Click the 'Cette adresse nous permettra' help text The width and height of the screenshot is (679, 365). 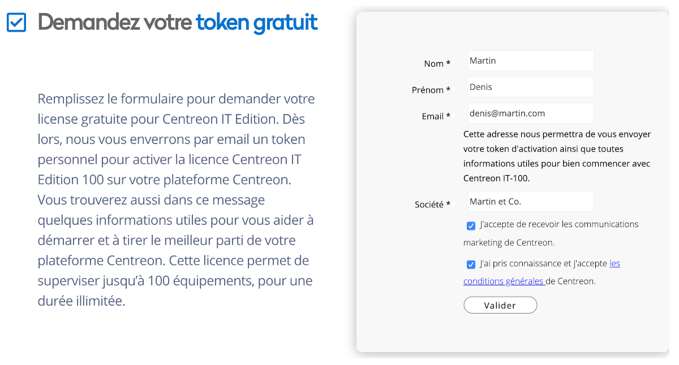point(557,156)
